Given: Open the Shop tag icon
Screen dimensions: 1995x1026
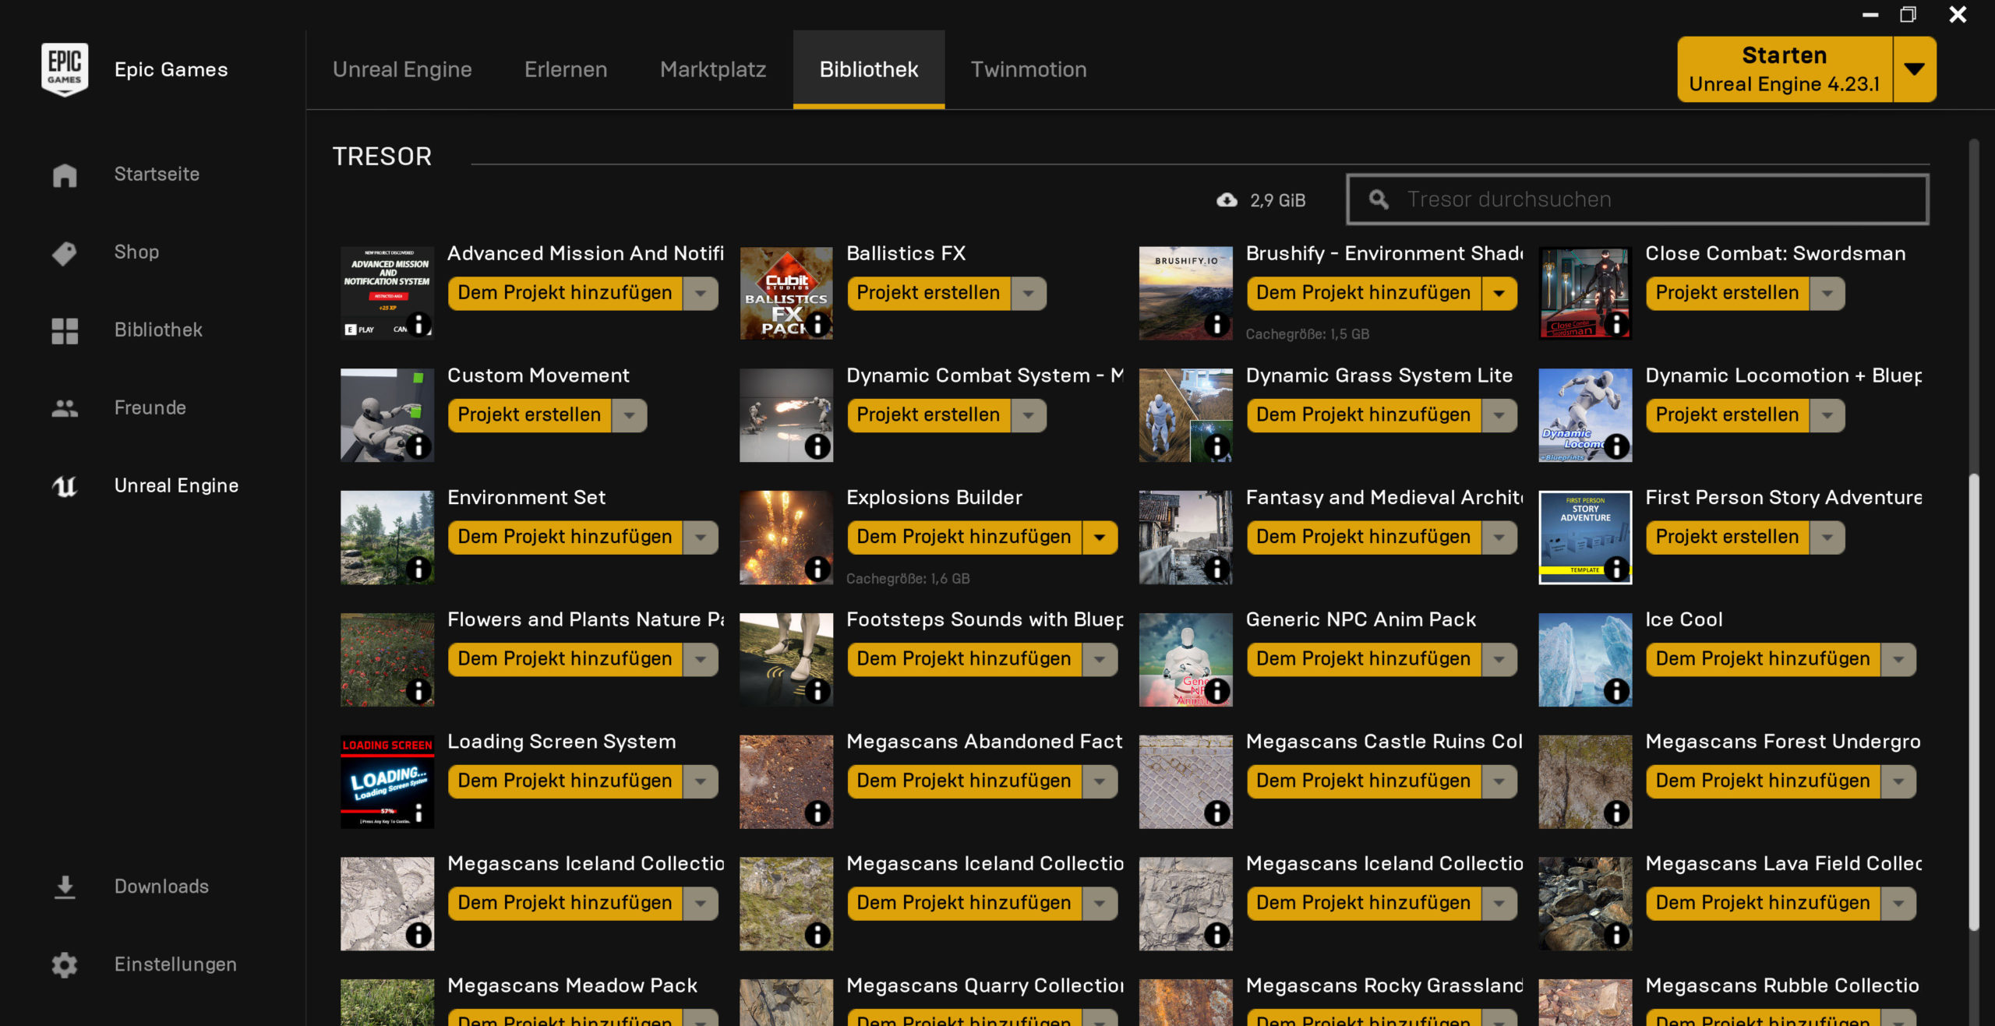Looking at the screenshot, I should coord(65,252).
